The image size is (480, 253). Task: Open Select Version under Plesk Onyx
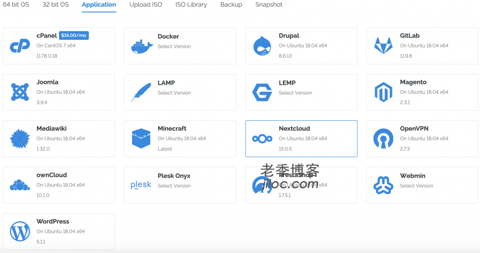(x=174, y=186)
